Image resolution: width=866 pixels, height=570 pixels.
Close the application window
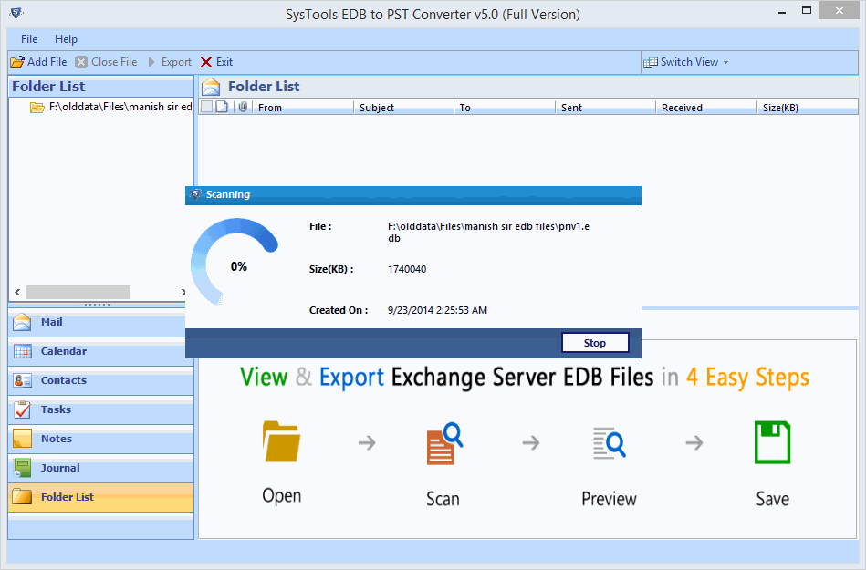pos(840,11)
